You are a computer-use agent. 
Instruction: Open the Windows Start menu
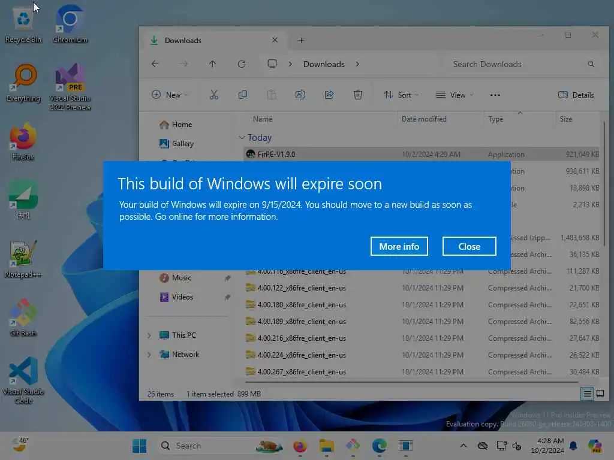tap(139, 446)
